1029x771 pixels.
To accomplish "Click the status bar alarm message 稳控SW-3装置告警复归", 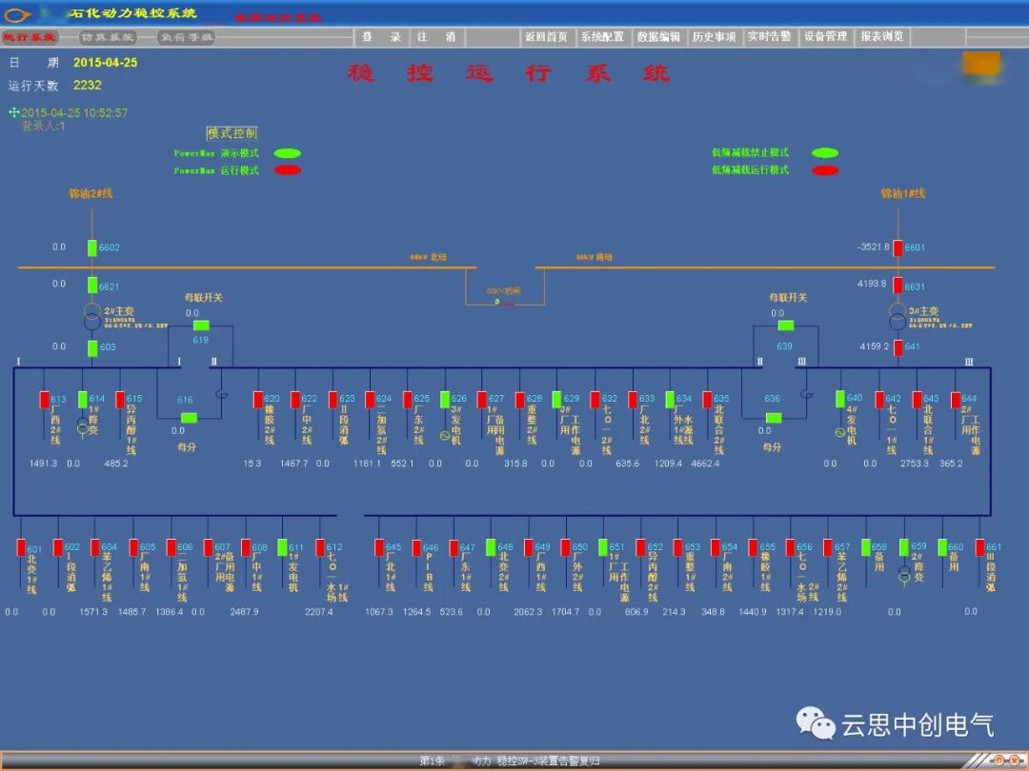I will coord(548,761).
